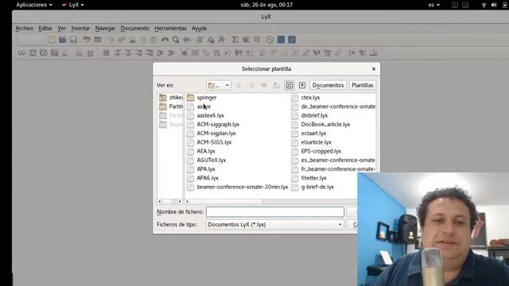Click the Plantillas button

pyautogui.click(x=363, y=85)
